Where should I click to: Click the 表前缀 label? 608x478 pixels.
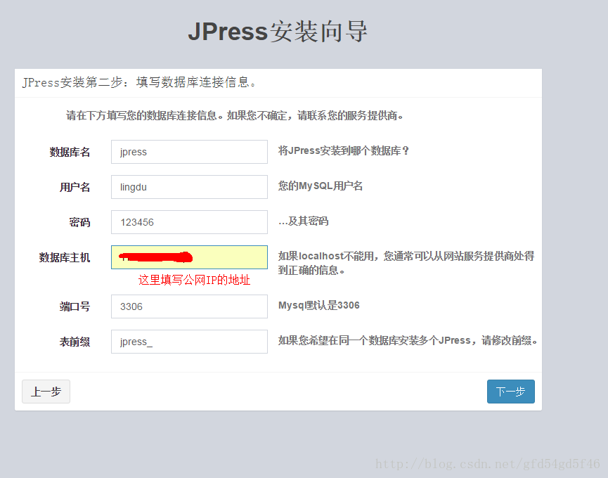(x=75, y=342)
